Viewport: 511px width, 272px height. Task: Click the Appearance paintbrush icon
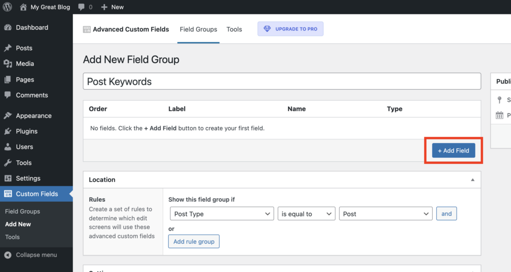(x=8, y=116)
